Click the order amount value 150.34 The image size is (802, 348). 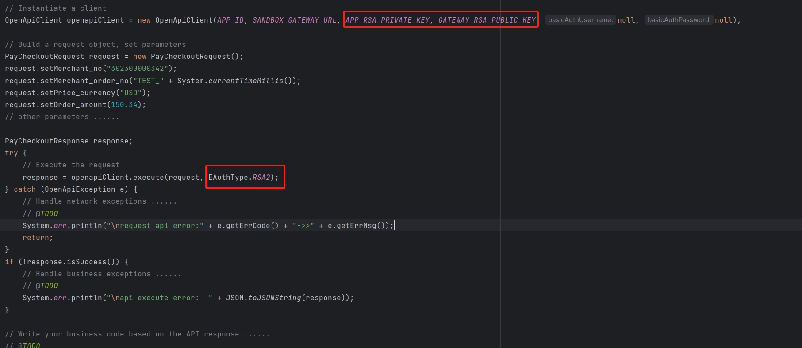[x=124, y=104]
